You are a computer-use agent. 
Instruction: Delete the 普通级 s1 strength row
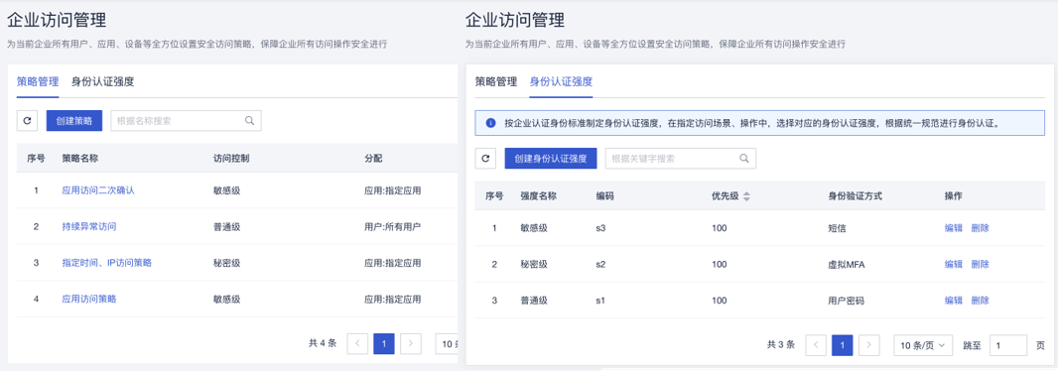tap(980, 301)
